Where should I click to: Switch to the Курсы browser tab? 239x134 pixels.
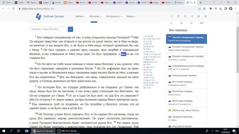(31, 3)
